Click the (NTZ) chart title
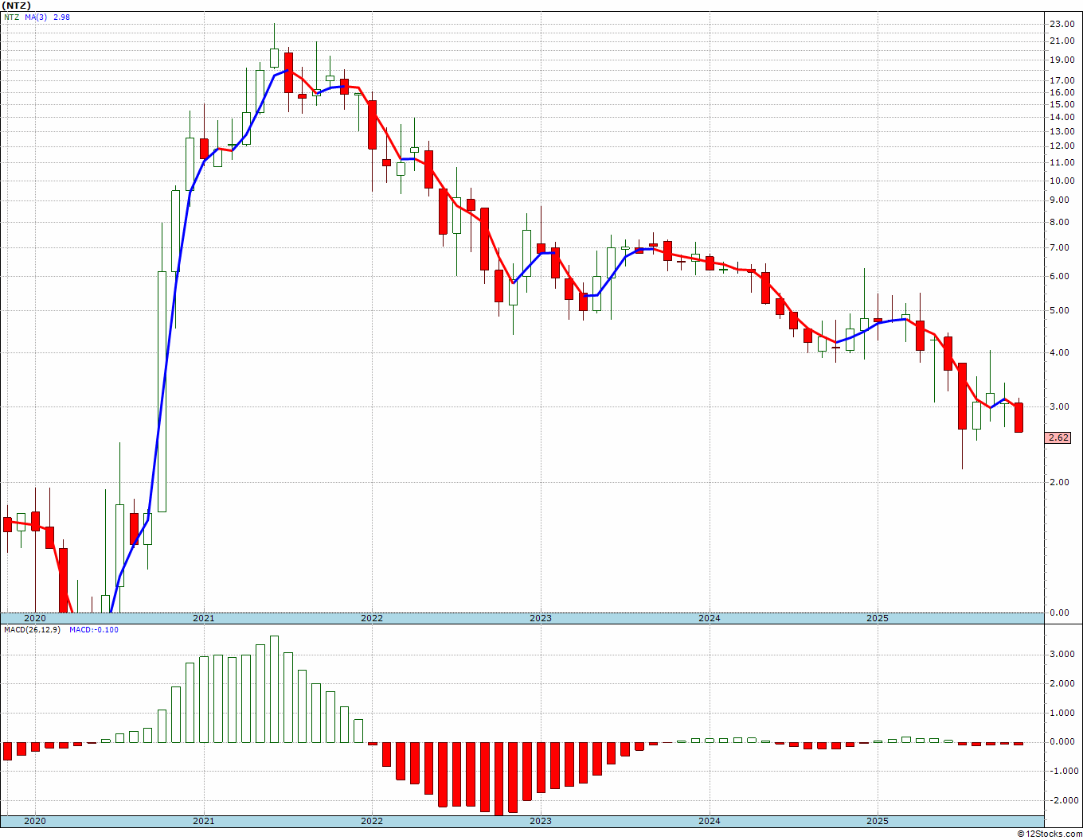 coord(15,6)
